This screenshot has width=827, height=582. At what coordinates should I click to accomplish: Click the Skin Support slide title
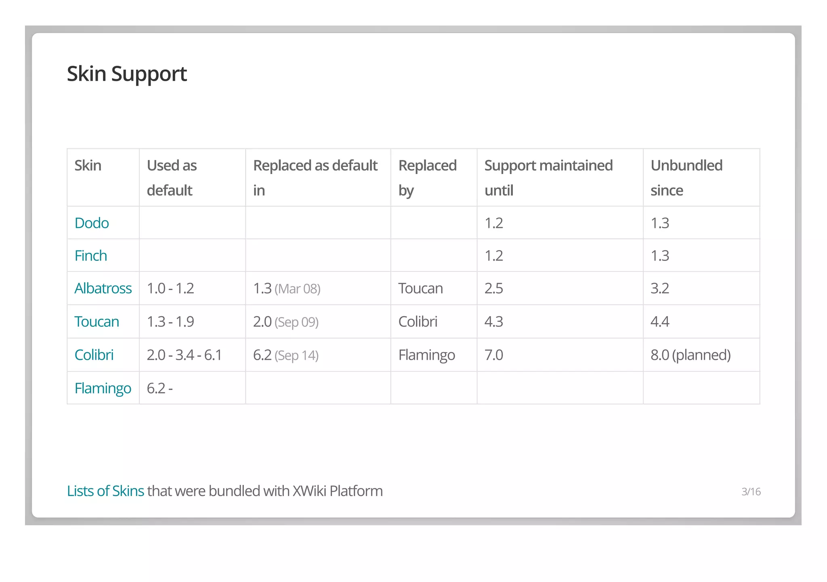(127, 74)
